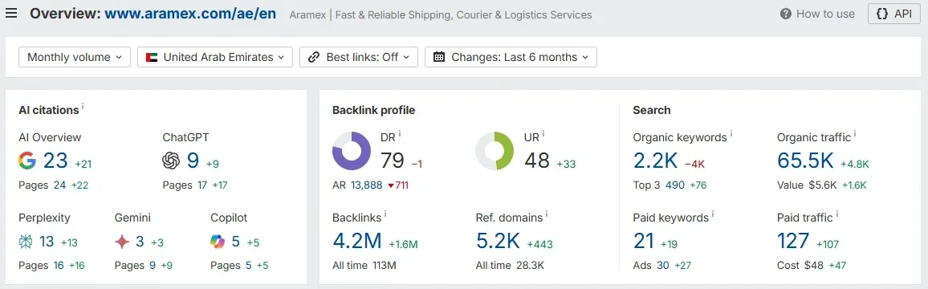The image size is (928, 289).
Task: Click the Paid traffic Cost $48 text
Action: (x=800, y=265)
